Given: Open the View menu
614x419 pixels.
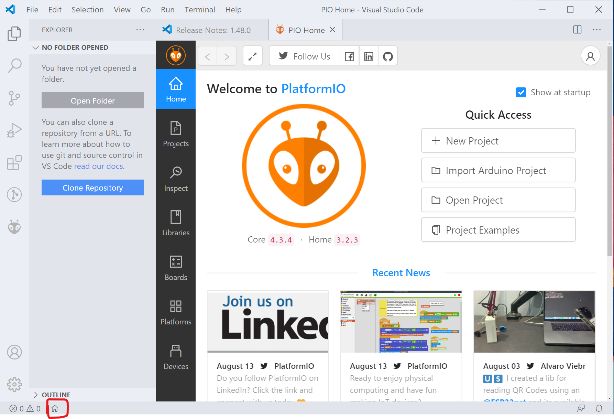Looking at the screenshot, I should [122, 10].
